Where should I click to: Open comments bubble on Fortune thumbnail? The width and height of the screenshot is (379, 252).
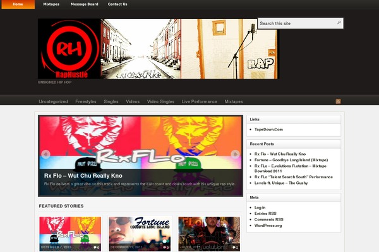[x=165, y=248]
